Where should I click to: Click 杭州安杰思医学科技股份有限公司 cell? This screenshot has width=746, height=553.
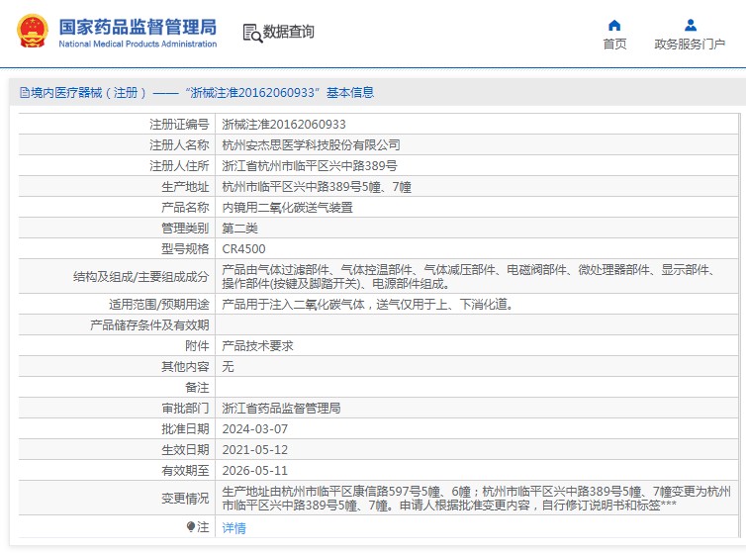point(311,145)
